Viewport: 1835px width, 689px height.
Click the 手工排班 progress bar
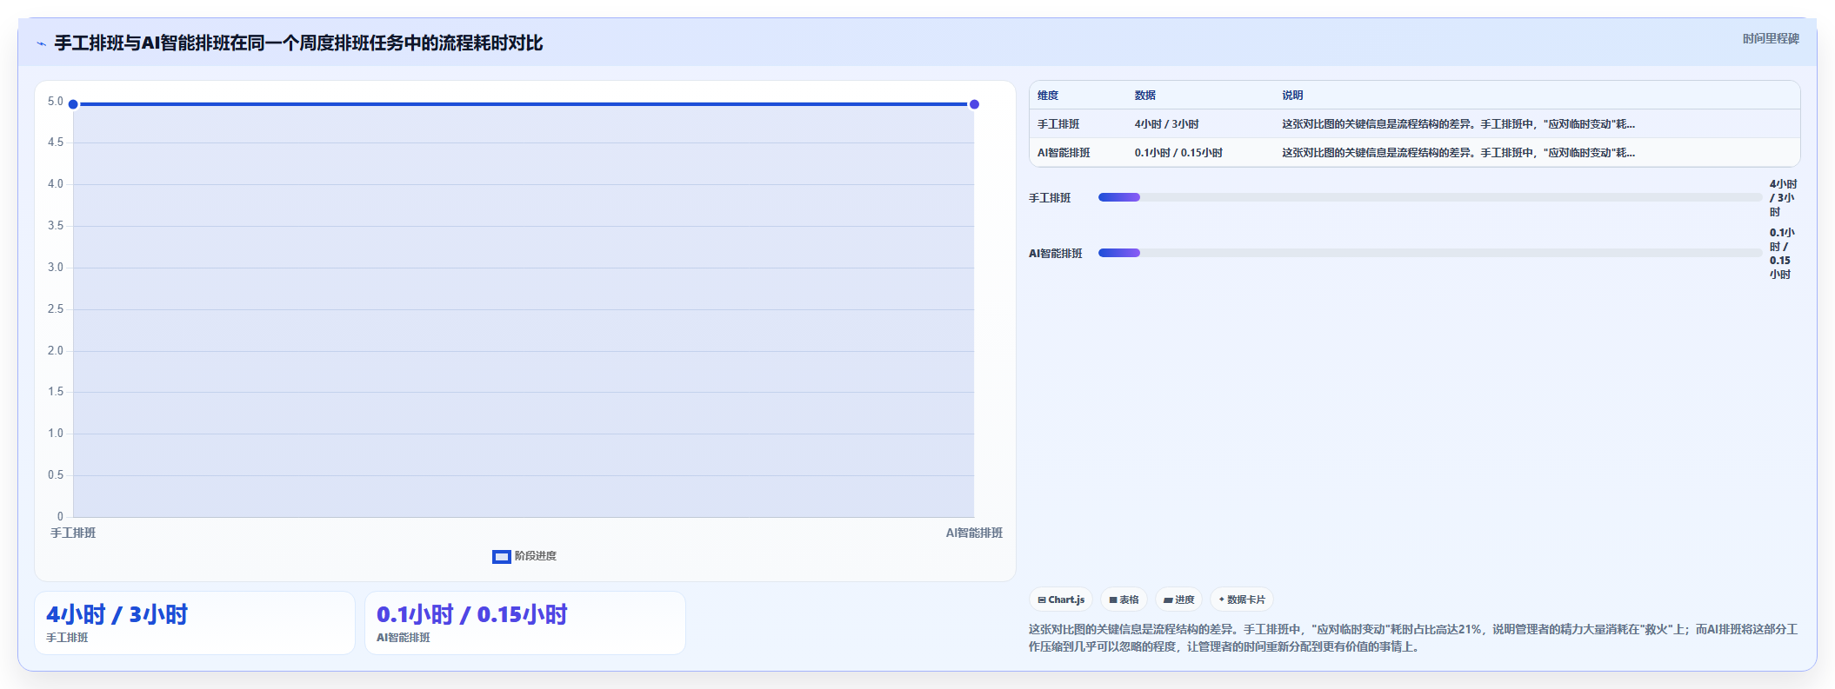(1431, 197)
